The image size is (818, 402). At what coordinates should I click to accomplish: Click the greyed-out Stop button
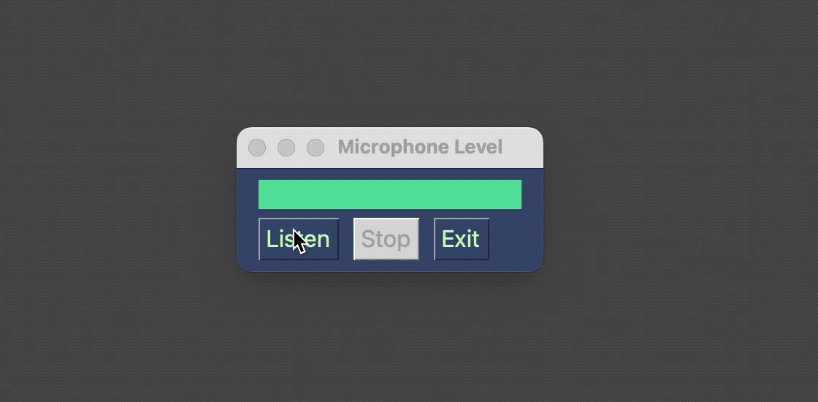(386, 239)
